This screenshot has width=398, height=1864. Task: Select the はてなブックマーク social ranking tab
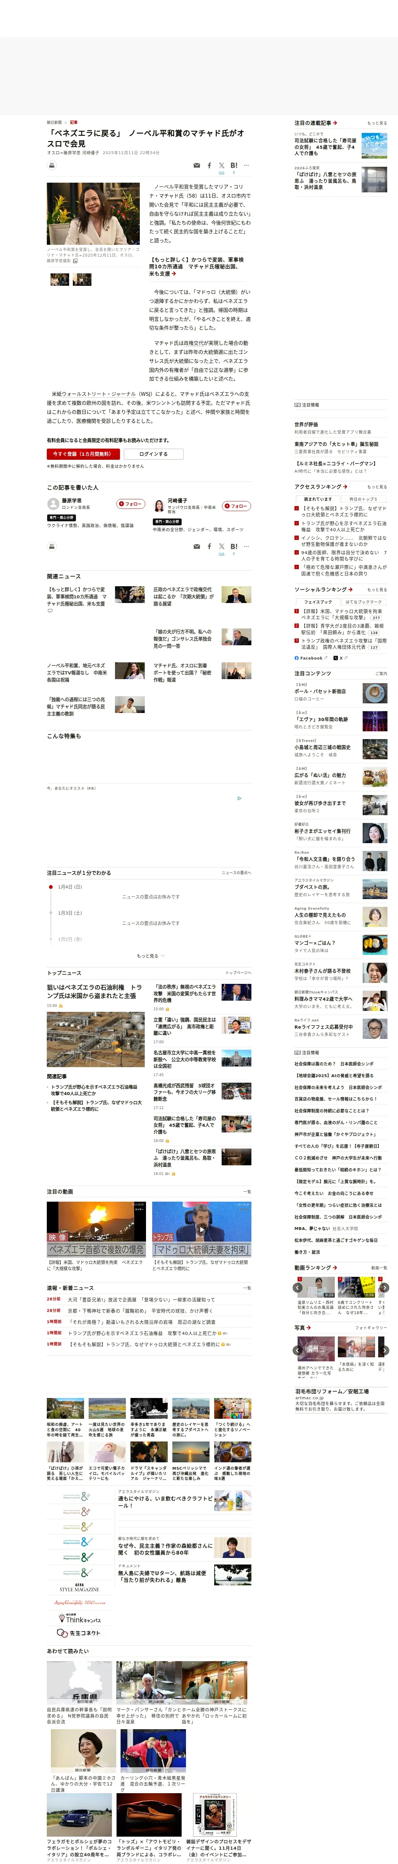coord(363,601)
